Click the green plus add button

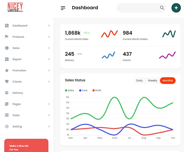coord(176,8)
